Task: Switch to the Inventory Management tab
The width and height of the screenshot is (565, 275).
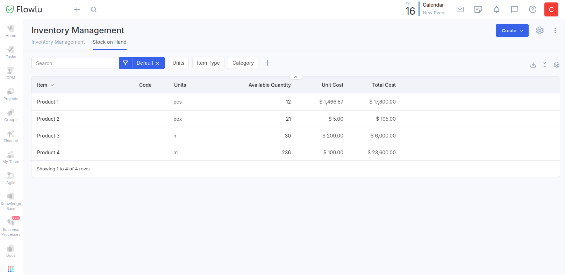Action: (58, 42)
